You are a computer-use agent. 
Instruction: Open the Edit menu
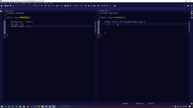pos(5,3)
